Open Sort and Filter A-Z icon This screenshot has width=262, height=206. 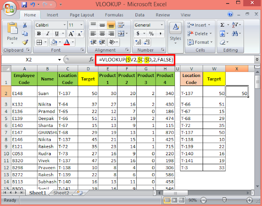pos(235,25)
